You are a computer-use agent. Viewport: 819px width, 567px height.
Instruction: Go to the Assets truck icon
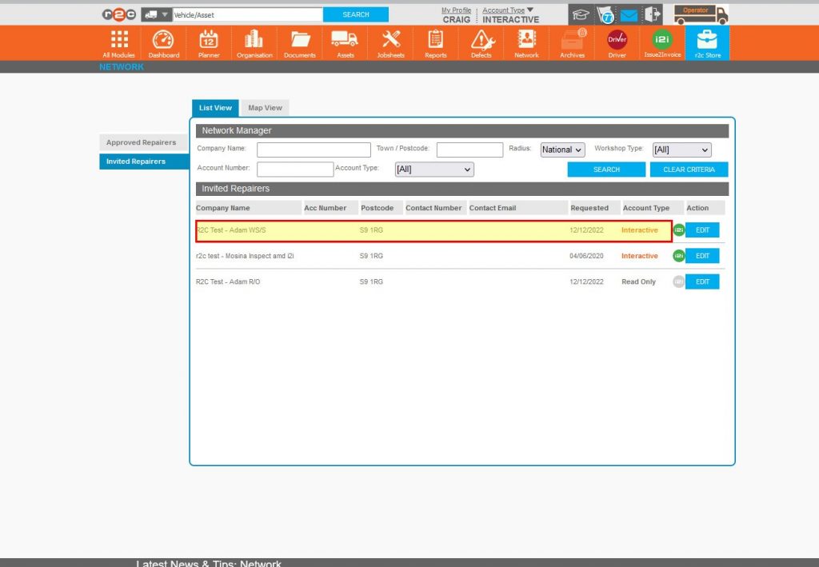(x=344, y=43)
